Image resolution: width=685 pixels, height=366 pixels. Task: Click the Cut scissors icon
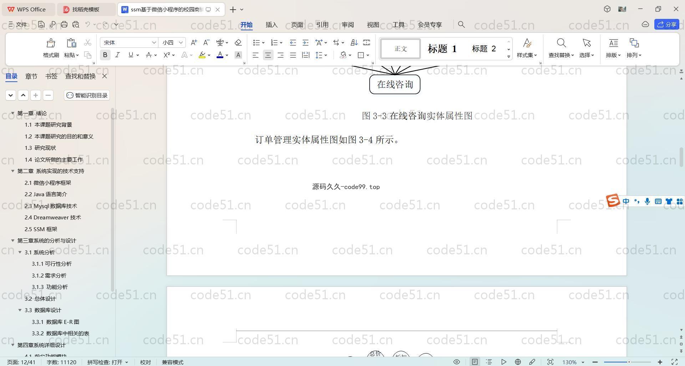click(88, 43)
